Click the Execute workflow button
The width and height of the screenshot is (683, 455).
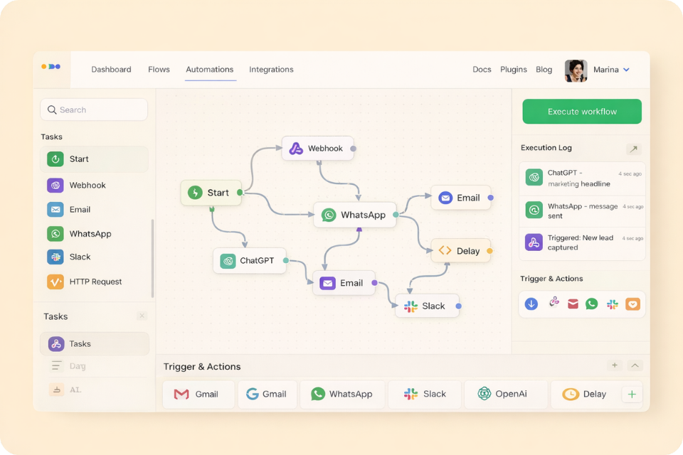click(582, 112)
